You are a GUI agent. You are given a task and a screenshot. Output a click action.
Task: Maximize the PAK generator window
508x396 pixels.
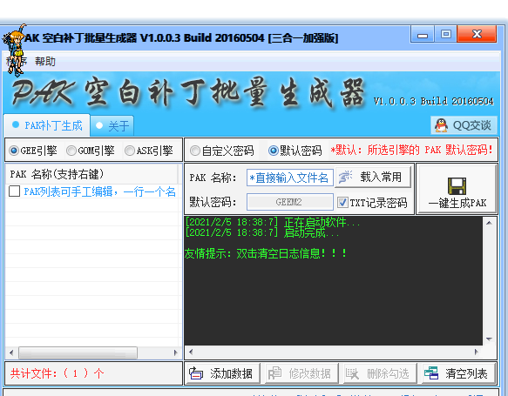pyautogui.click(x=446, y=34)
